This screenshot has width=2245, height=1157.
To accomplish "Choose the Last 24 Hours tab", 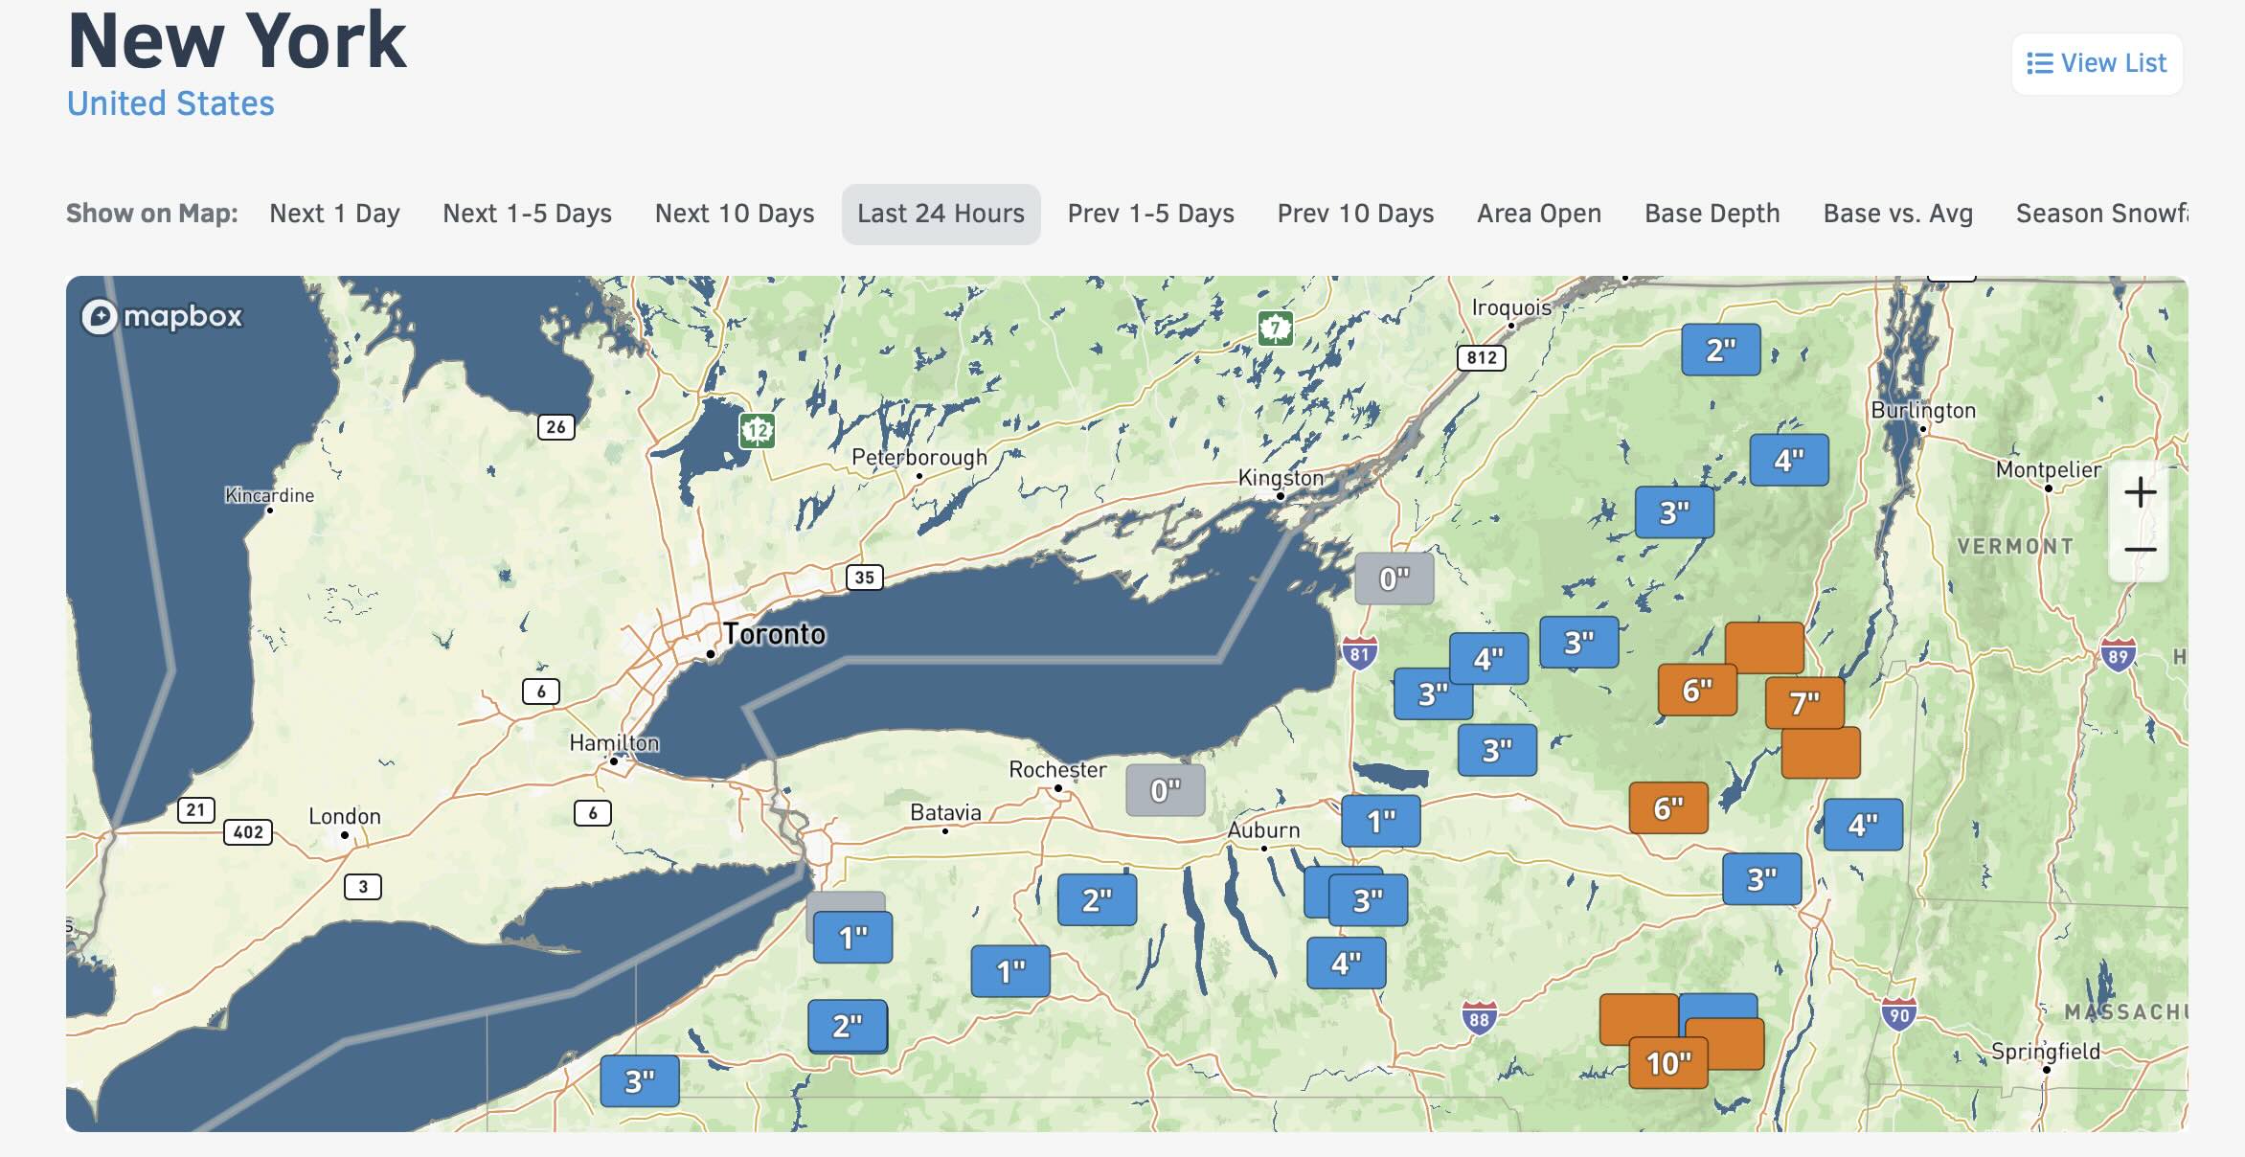I will point(941,214).
